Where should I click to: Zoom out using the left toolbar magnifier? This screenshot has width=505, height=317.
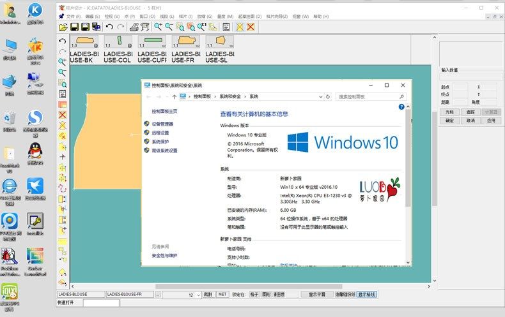63,72
